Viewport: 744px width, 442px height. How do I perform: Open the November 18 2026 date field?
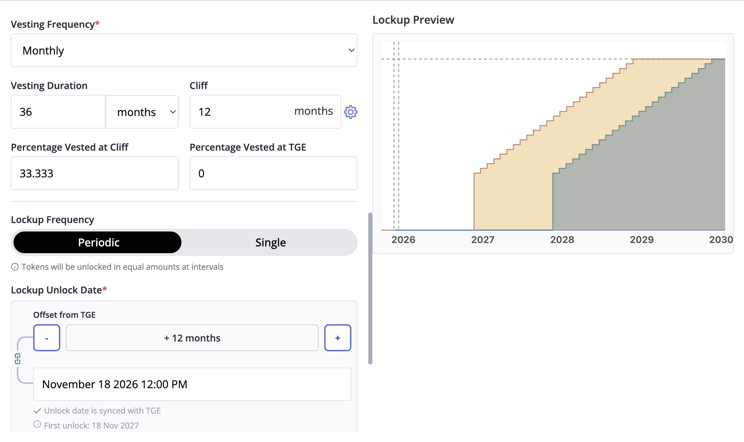point(192,384)
